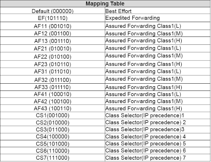Click the AF33 (011110) cell

coord(53,87)
